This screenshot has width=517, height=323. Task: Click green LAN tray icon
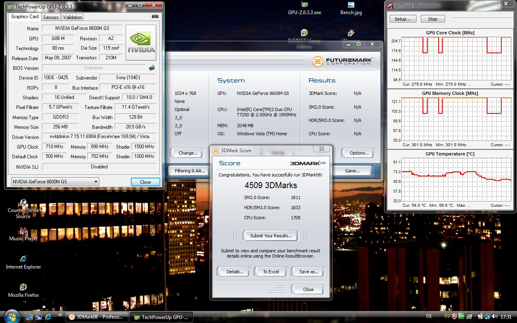click(461, 317)
